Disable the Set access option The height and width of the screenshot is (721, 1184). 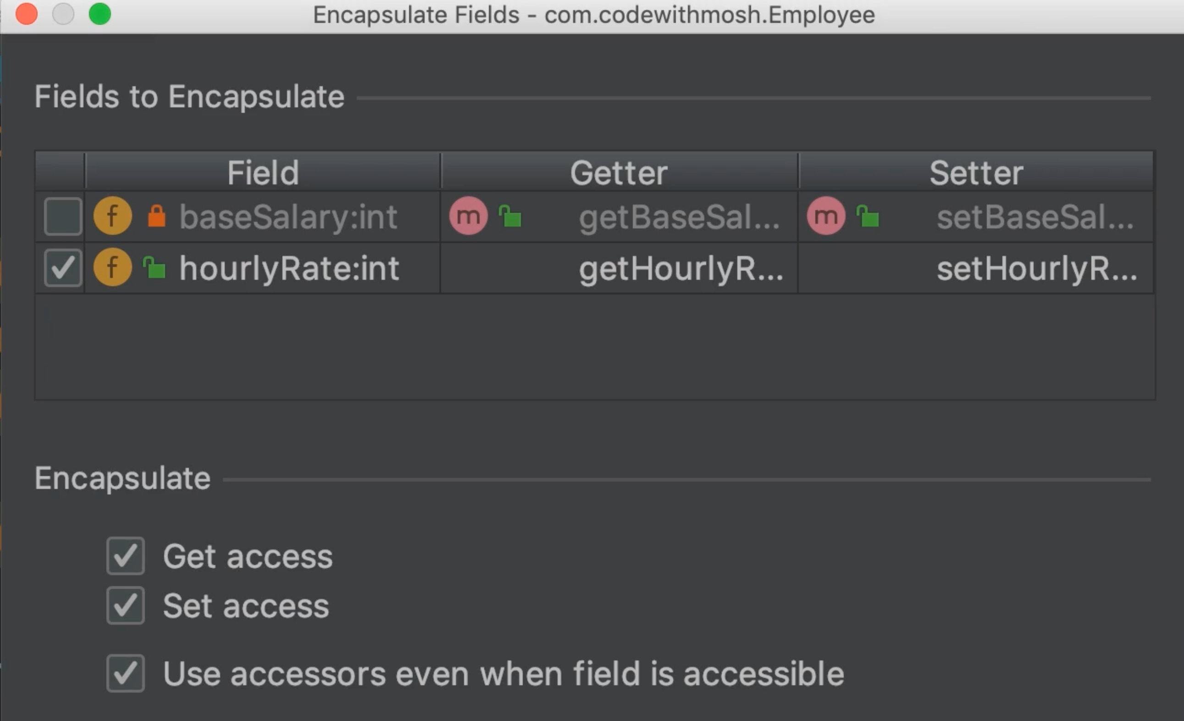[x=125, y=605]
